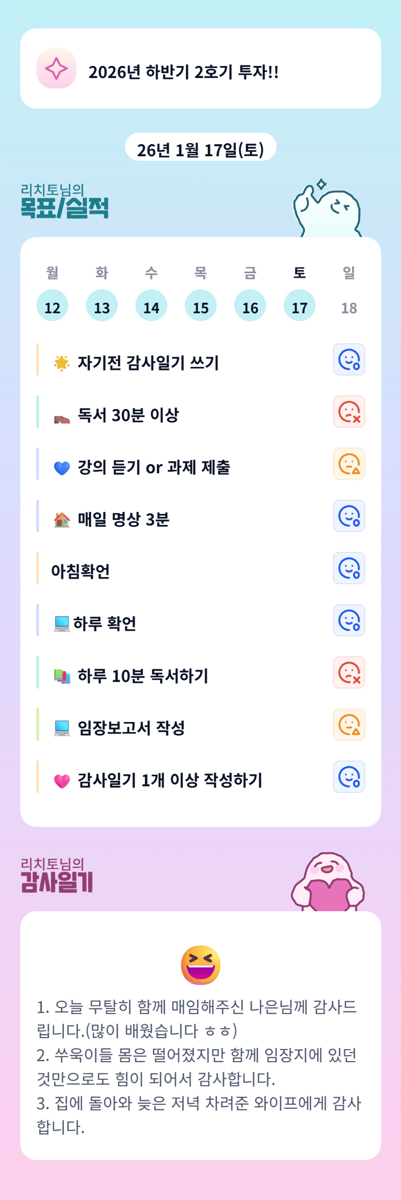Click the pink sparkle icon in header

pos(56,68)
